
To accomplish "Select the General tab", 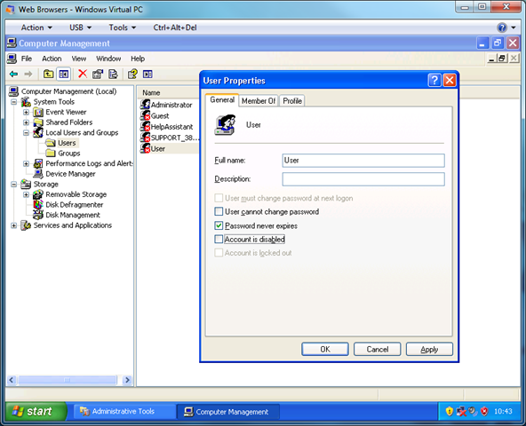I will 222,100.
